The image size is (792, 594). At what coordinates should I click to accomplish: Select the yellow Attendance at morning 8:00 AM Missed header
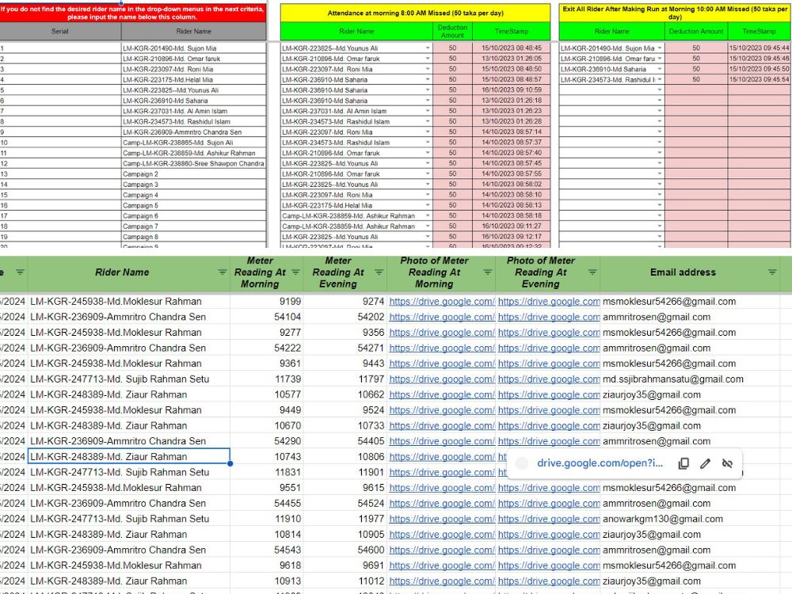pyautogui.click(x=415, y=13)
